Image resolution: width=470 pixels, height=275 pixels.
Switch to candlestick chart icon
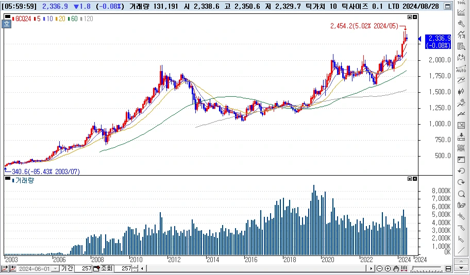click(x=461, y=92)
